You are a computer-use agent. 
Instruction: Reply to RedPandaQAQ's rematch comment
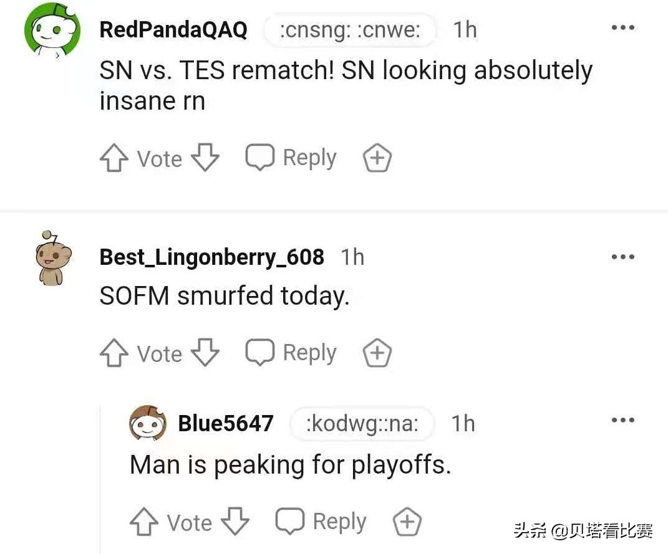coord(291,158)
